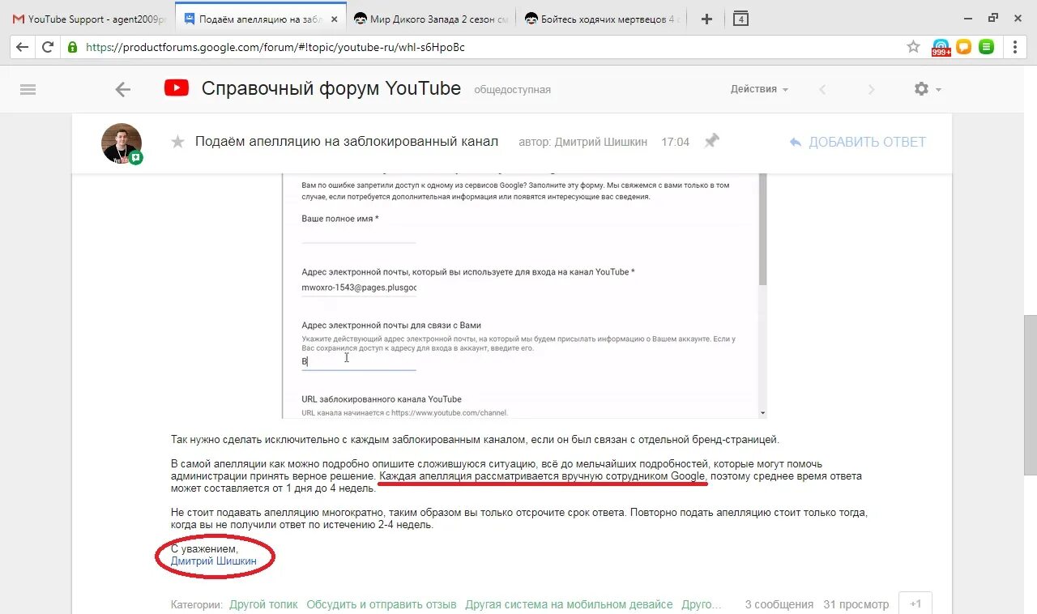1037x614 pixels.
Task: Click the общедоступная label
Action: 512,90
